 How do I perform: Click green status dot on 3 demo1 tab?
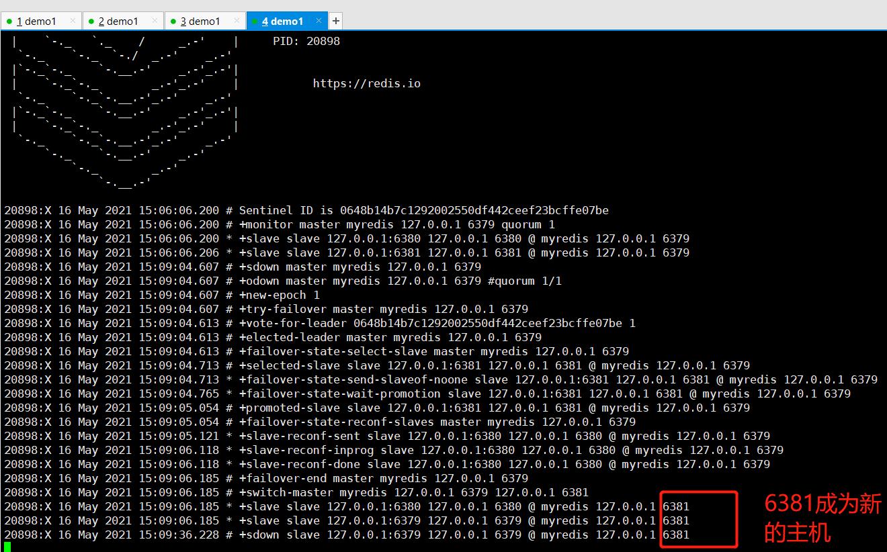(x=173, y=21)
